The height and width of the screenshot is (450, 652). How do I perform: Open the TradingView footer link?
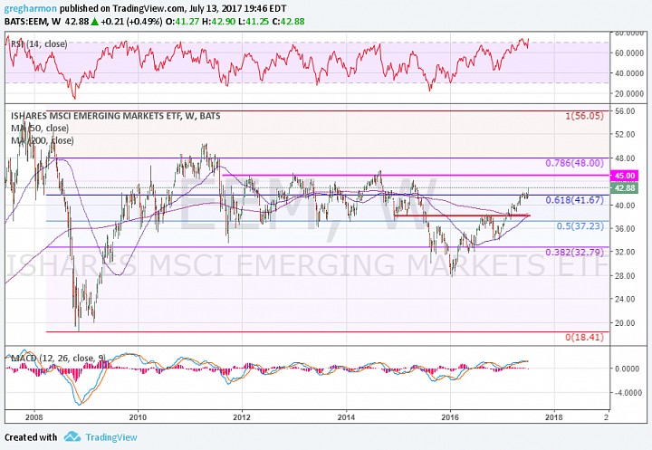[x=111, y=437]
